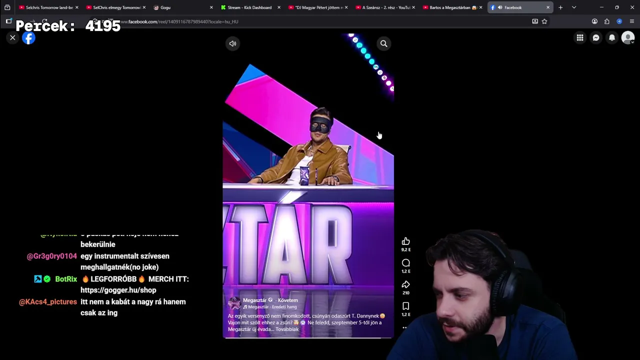Click the reel progress bar

308,338
